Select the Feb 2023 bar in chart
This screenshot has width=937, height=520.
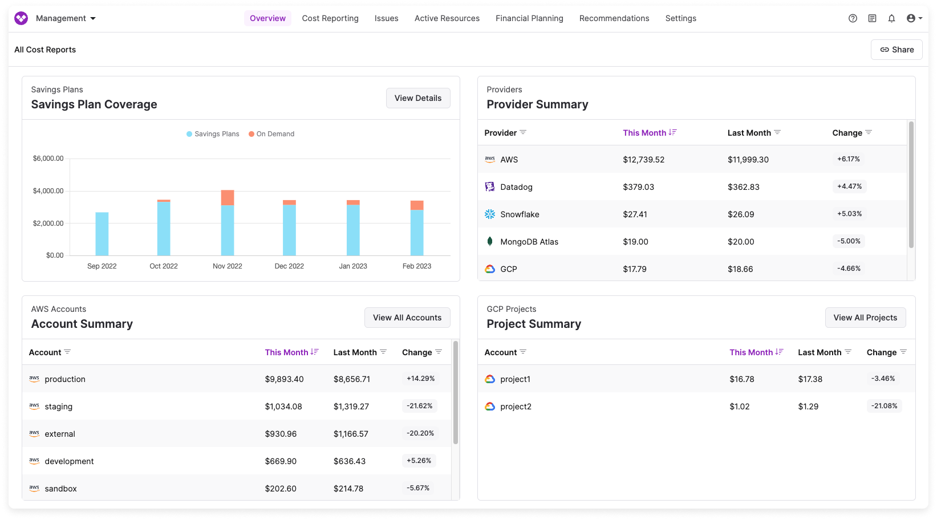[x=417, y=228]
